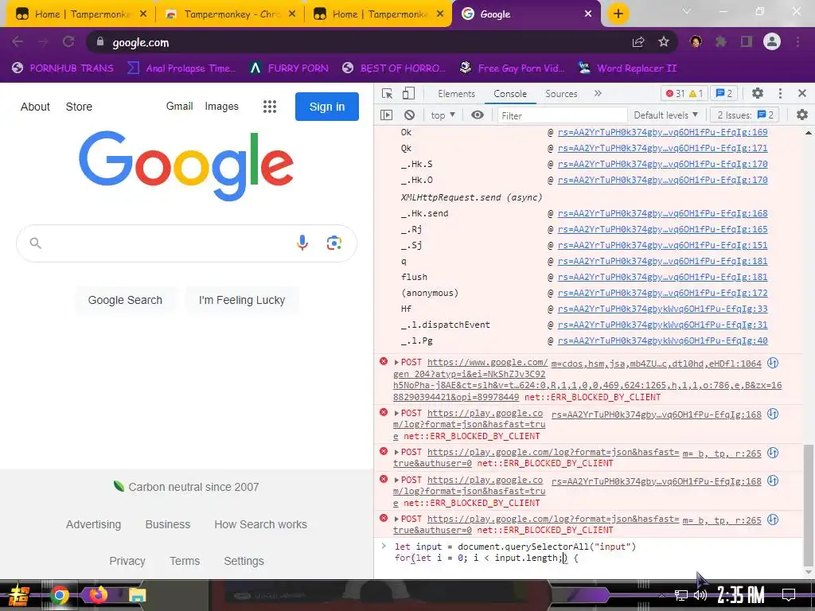
Task: Open the BEST OF HORRO... bookmark
Action: pos(394,68)
